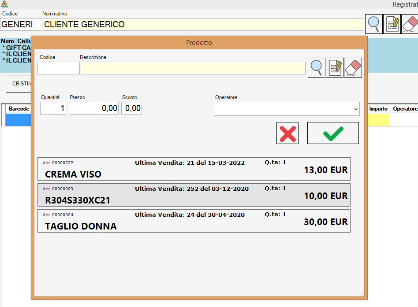Click the Sconto input field
The width and height of the screenshot is (418, 307).
tap(131, 108)
